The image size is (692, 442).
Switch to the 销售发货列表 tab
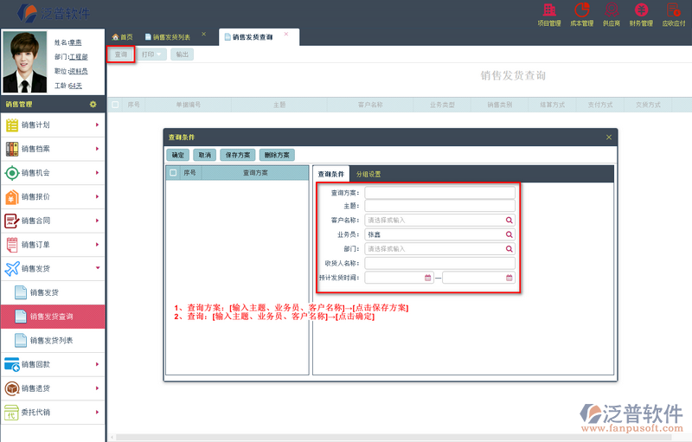pyautogui.click(x=168, y=37)
